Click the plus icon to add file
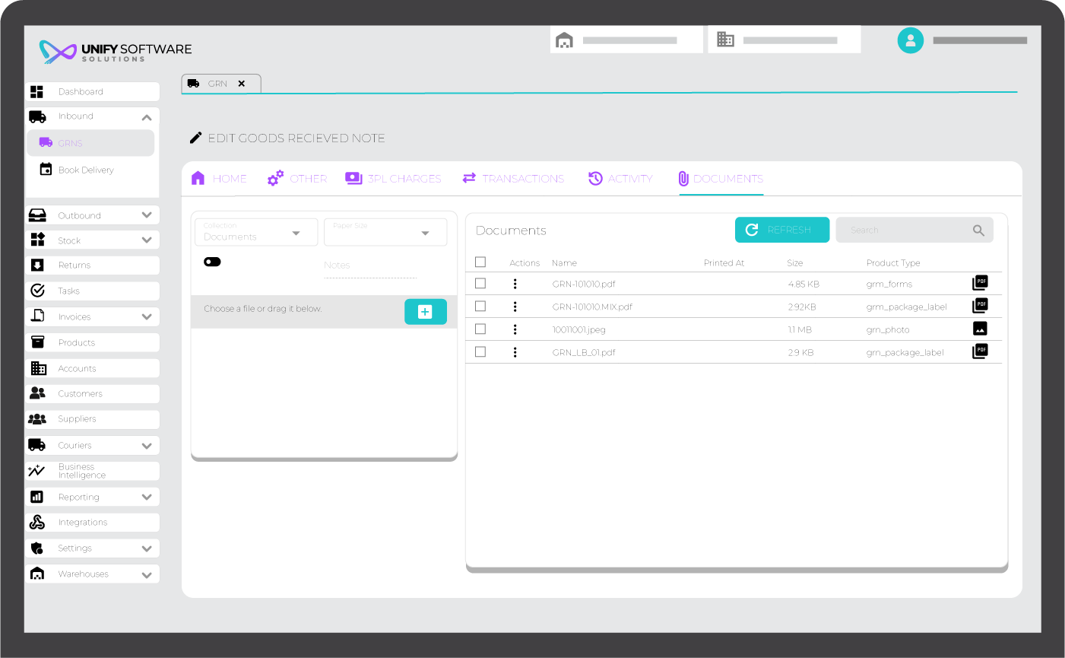Image resolution: width=1065 pixels, height=658 pixels. tap(425, 312)
